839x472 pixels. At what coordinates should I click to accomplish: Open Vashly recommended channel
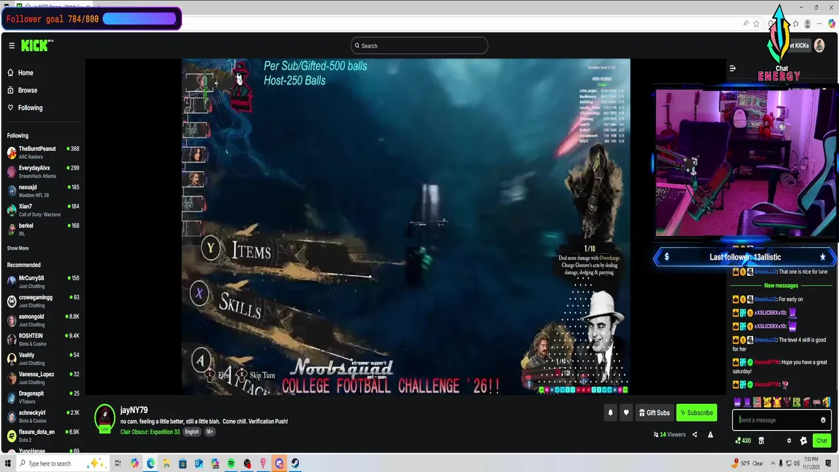coord(43,358)
